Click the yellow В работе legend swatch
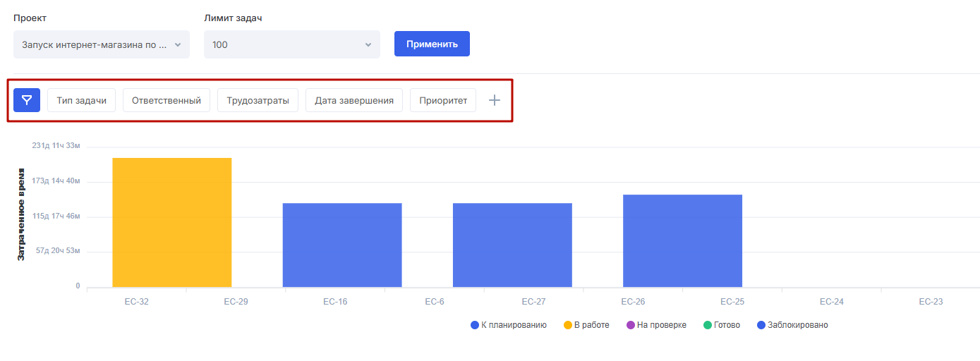This screenshot has width=980, height=361. pyautogui.click(x=568, y=325)
